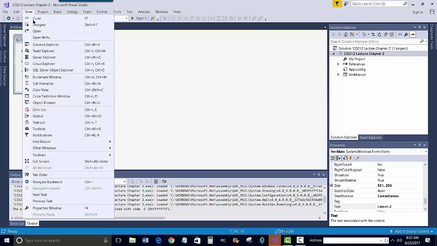Click the Properties panel vertical scrollbar thumb
Viewport: 437px width, 246px height.
(425, 201)
